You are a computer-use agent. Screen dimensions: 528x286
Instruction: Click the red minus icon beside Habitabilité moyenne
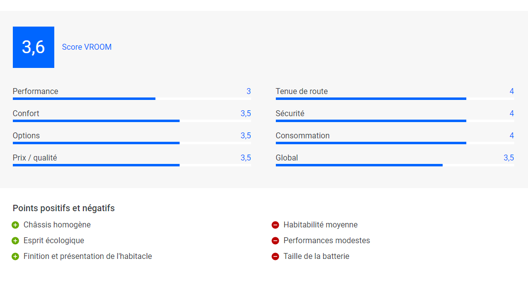[275, 225]
